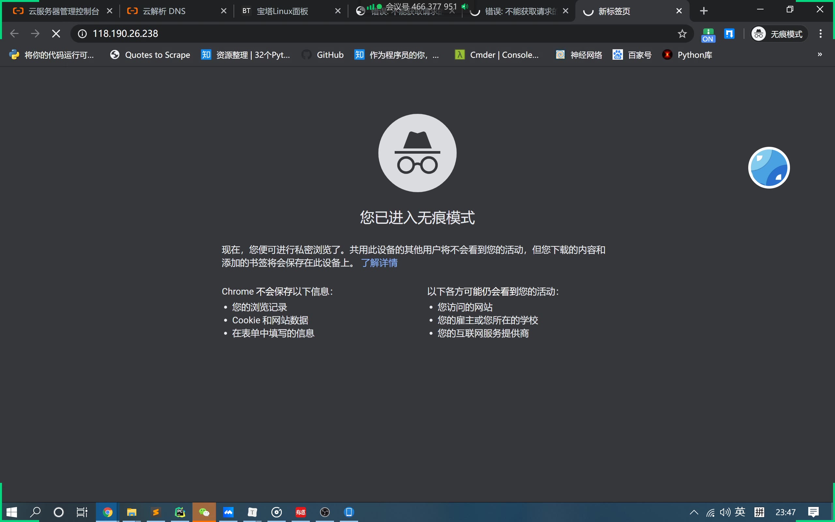Open Windows search in taskbar

click(35, 512)
